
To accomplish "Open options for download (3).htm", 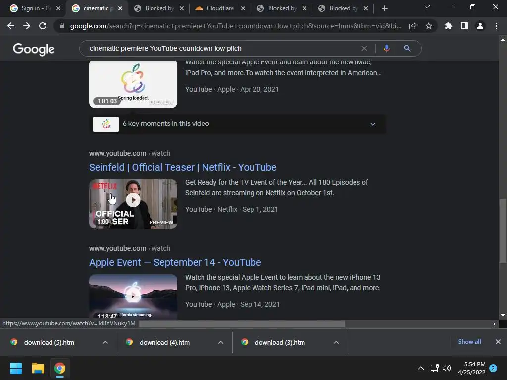I will pos(336,342).
